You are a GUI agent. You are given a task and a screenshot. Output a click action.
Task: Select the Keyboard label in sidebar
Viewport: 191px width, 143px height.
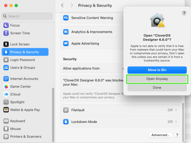(18, 121)
